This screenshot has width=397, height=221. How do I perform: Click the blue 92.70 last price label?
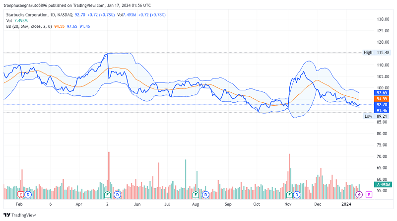[x=382, y=105]
